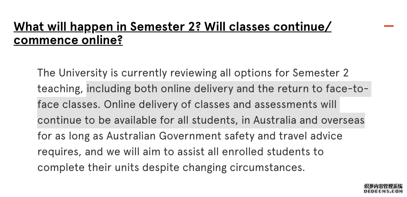Click the words 'Australian Government' in the paragraph
Image resolution: width=407 pixels, height=197 pixels.
[x=164, y=136]
